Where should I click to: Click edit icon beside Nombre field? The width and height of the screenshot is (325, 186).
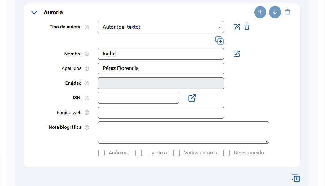click(x=237, y=54)
